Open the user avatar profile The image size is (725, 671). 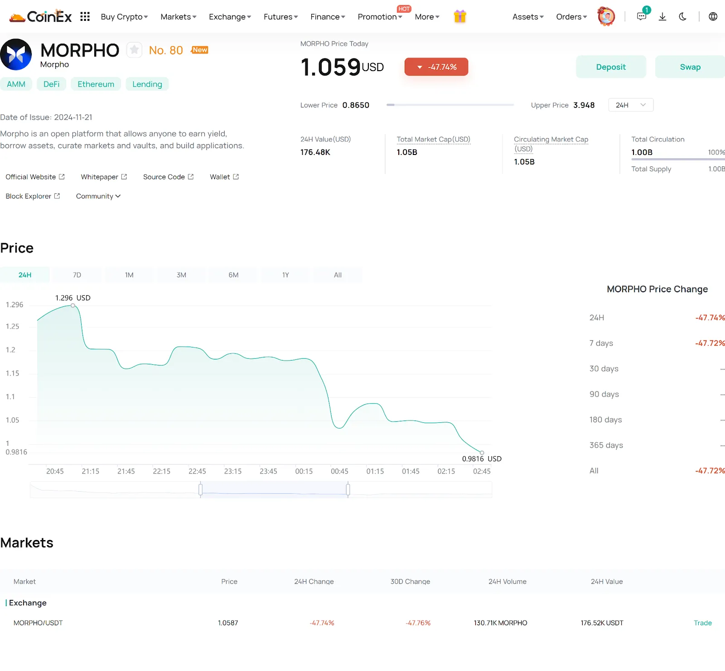point(606,16)
